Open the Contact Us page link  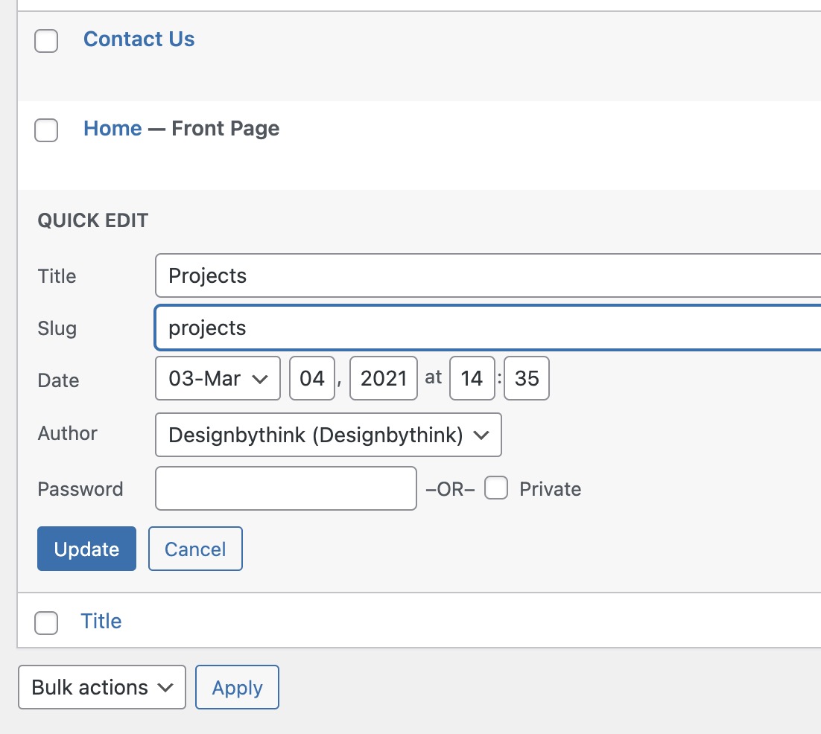pyautogui.click(x=139, y=39)
